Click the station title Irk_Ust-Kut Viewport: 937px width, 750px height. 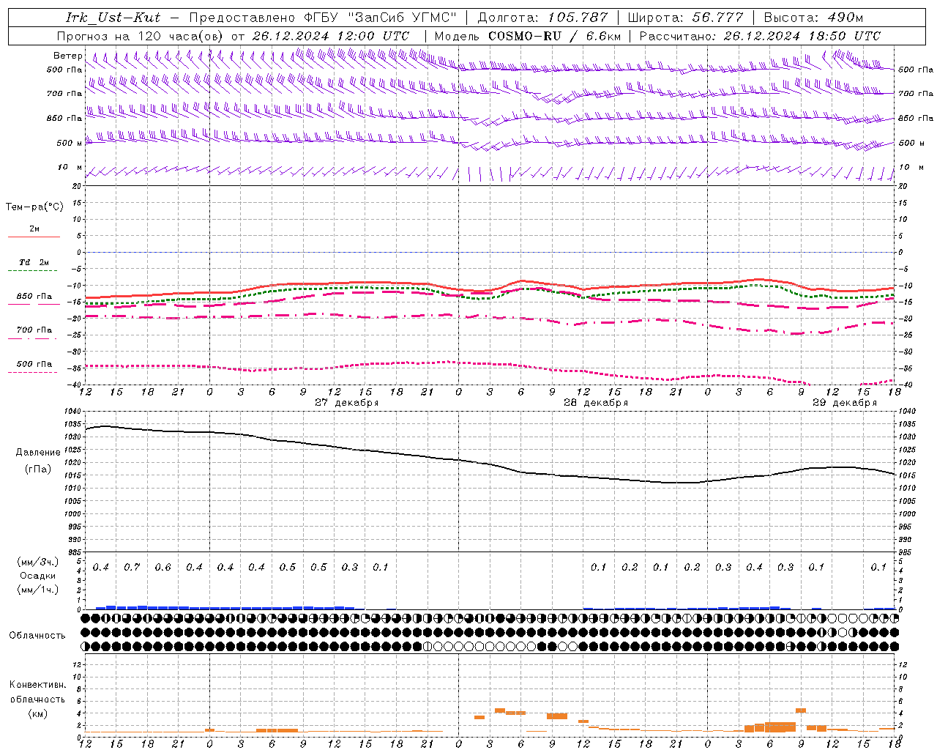113,18
